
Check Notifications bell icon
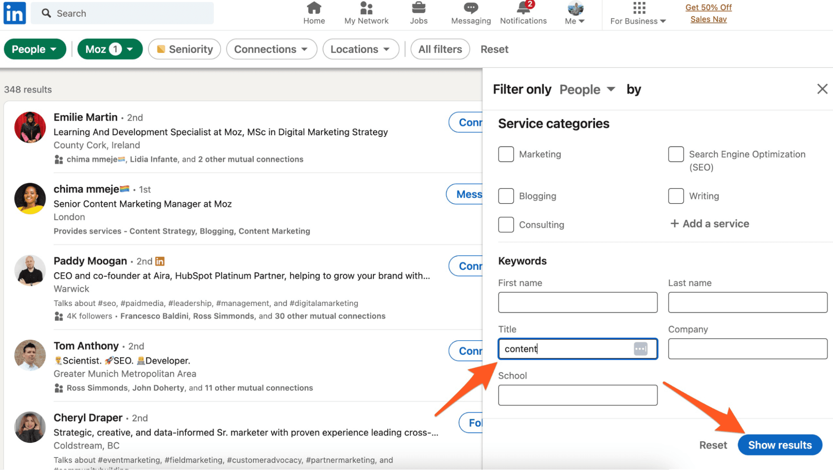pyautogui.click(x=523, y=8)
